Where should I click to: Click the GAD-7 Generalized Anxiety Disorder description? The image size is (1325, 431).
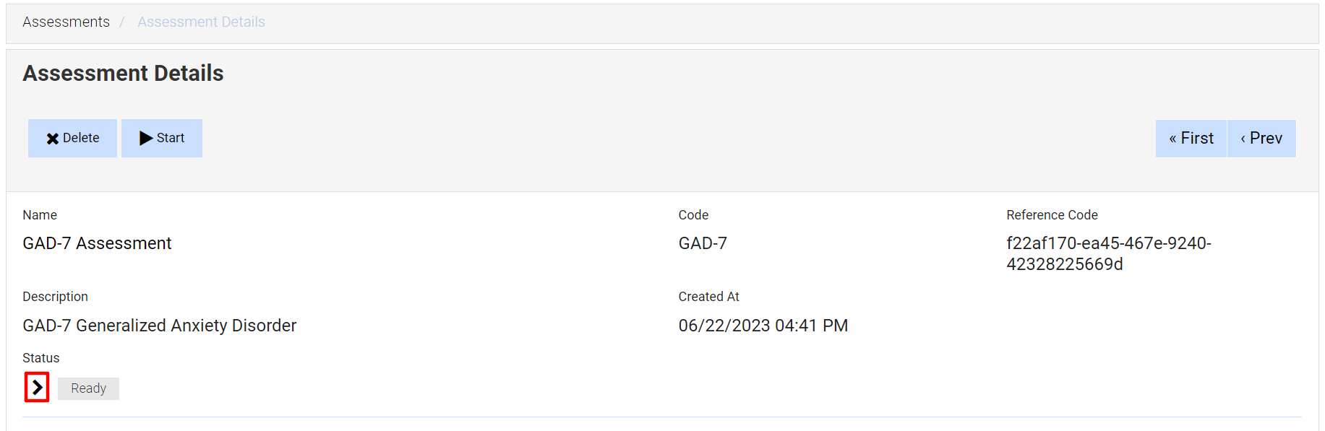click(x=159, y=326)
